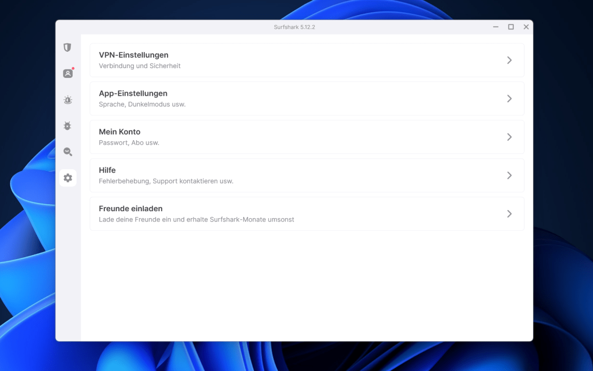Screen dimensions: 593x371
Task: Maximize the Surfshark window
Action: pos(511,27)
